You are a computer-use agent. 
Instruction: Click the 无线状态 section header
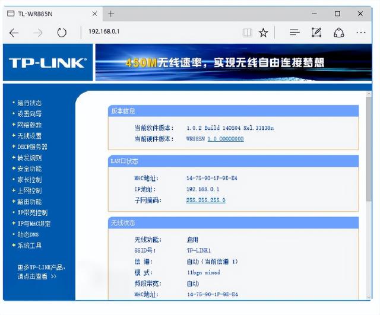point(233,222)
